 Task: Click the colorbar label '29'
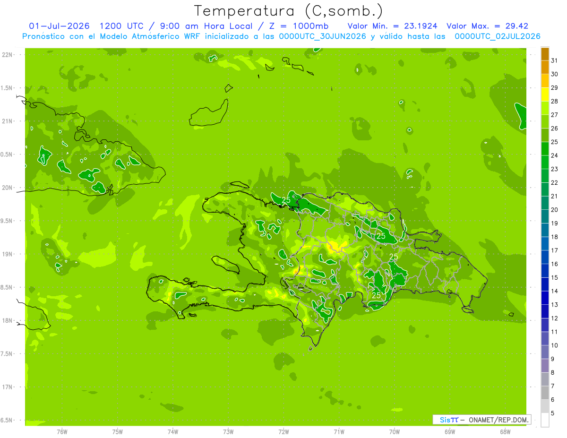pyautogui.click(x=555, y=88)
